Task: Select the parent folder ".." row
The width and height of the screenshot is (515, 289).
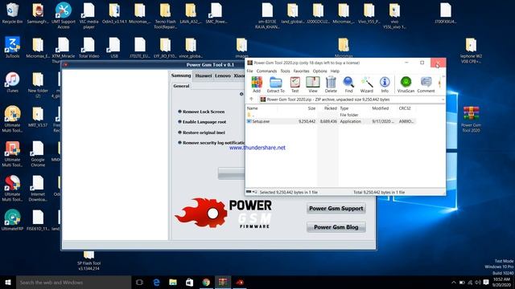Action: [x=331, y=115]
